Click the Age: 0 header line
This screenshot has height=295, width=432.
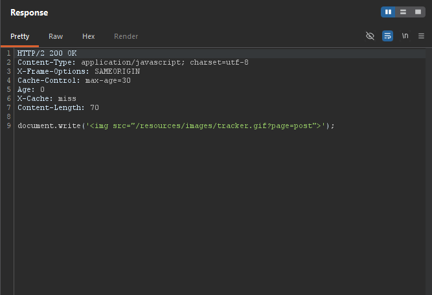(x=31, y=90)
